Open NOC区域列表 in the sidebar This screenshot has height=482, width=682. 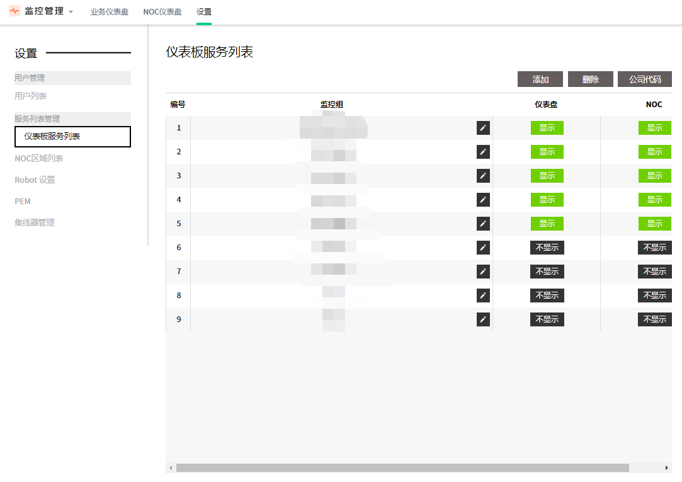(x=39, y=159)
